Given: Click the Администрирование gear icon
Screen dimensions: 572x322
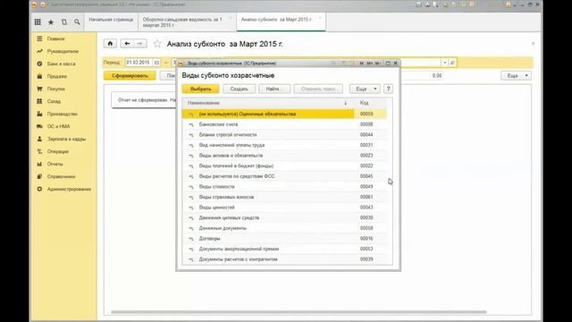Looking at the screenshot, I should [x=39, y=189].
